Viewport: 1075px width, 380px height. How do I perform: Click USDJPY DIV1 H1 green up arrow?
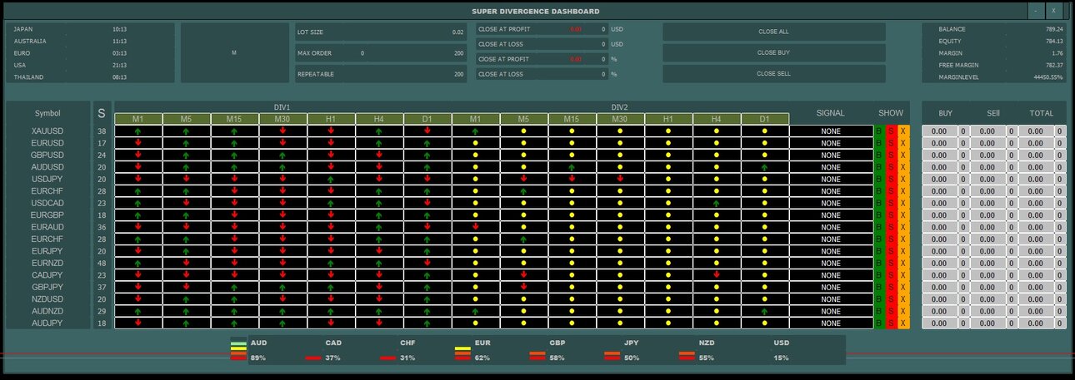point(331,179)
